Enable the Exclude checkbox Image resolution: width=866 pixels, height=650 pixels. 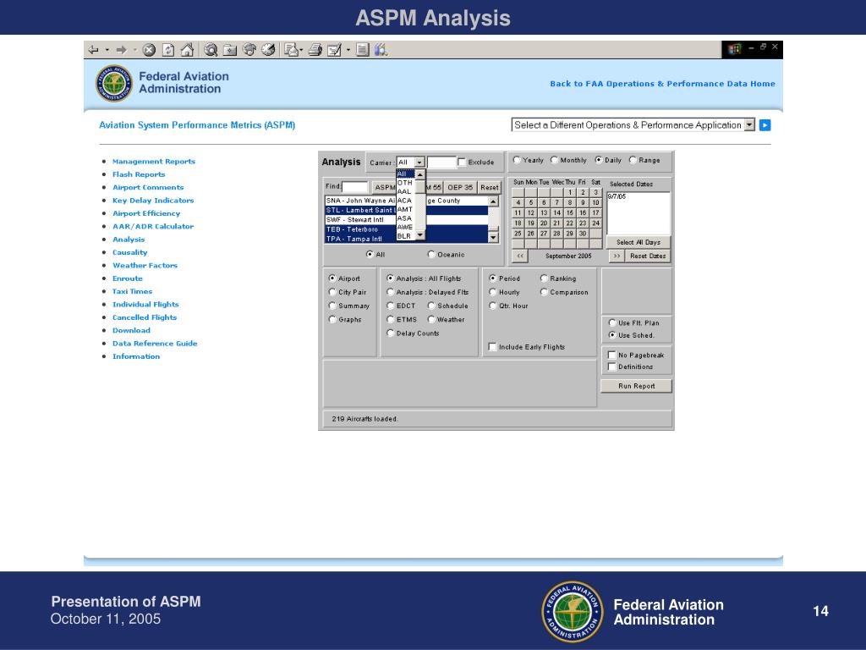462,162
